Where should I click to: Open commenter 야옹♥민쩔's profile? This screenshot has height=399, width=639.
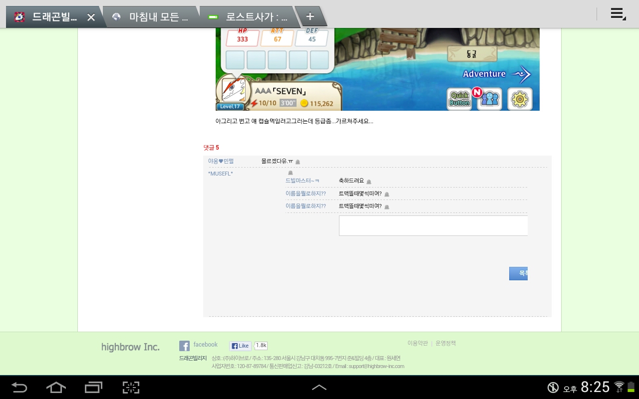221,161
